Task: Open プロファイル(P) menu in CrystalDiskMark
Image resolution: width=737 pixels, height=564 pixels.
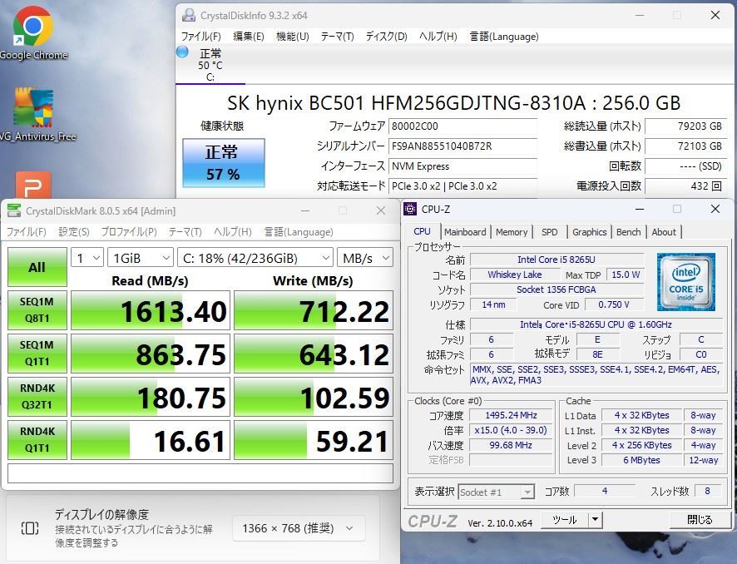Action: point(129,232)
